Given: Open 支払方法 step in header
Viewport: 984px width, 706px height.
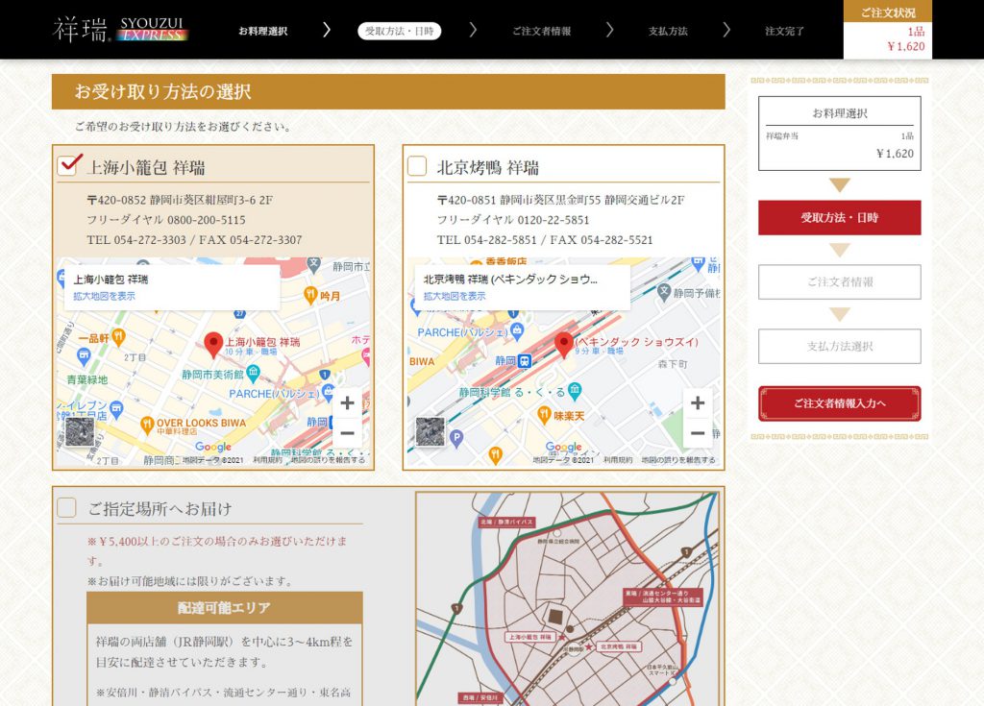Looking at the screenshot, I should (x=668, y=31).
